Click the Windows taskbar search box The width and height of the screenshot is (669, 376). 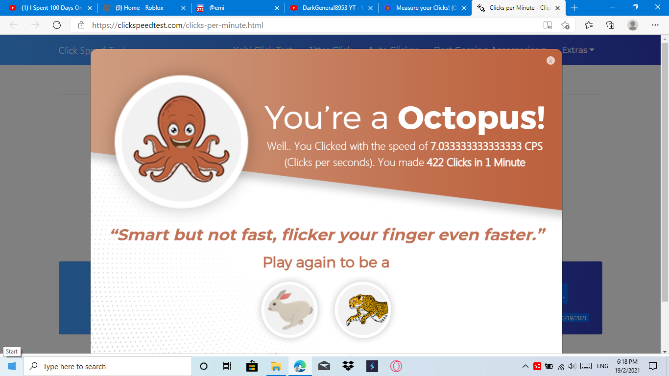(108, 366)
